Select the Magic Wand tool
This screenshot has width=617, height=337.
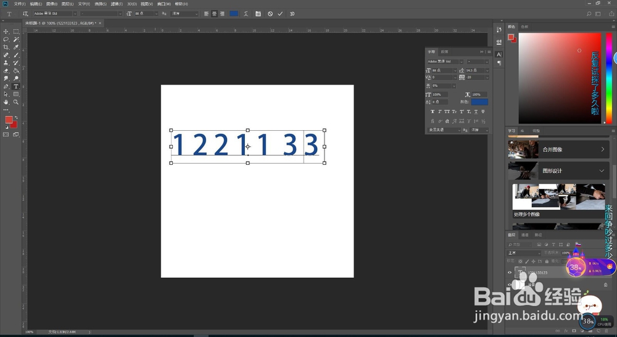16,40
